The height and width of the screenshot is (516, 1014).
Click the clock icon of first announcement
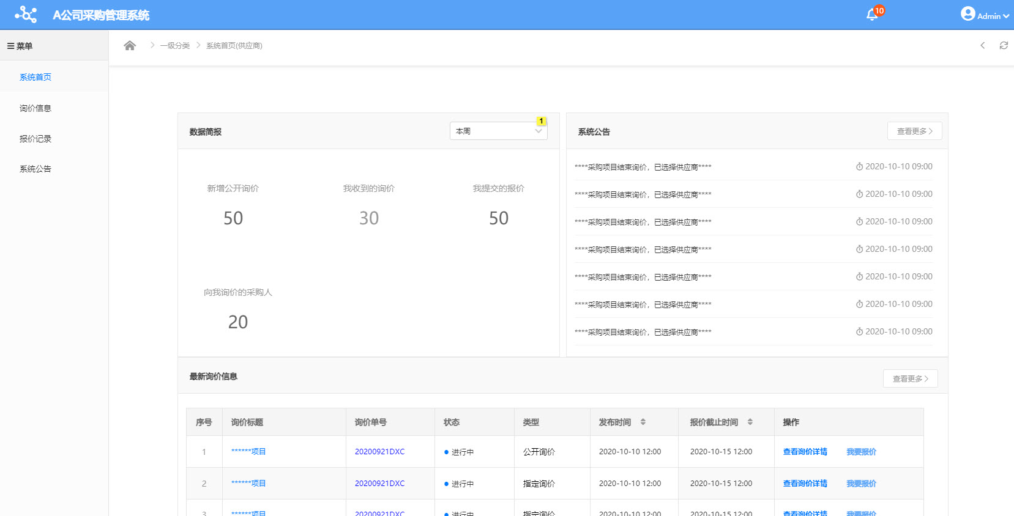[859, 166]
